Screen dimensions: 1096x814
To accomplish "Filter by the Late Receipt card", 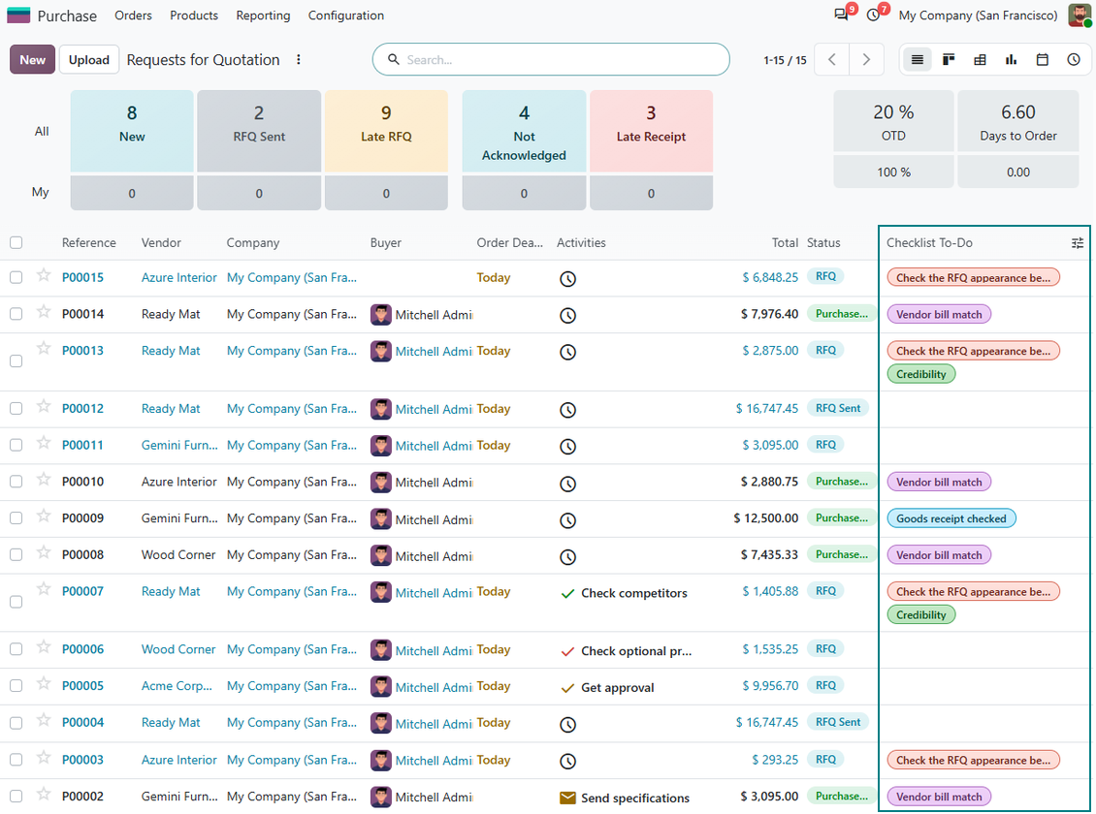I will pyautogui.click(x=651, y=131).
